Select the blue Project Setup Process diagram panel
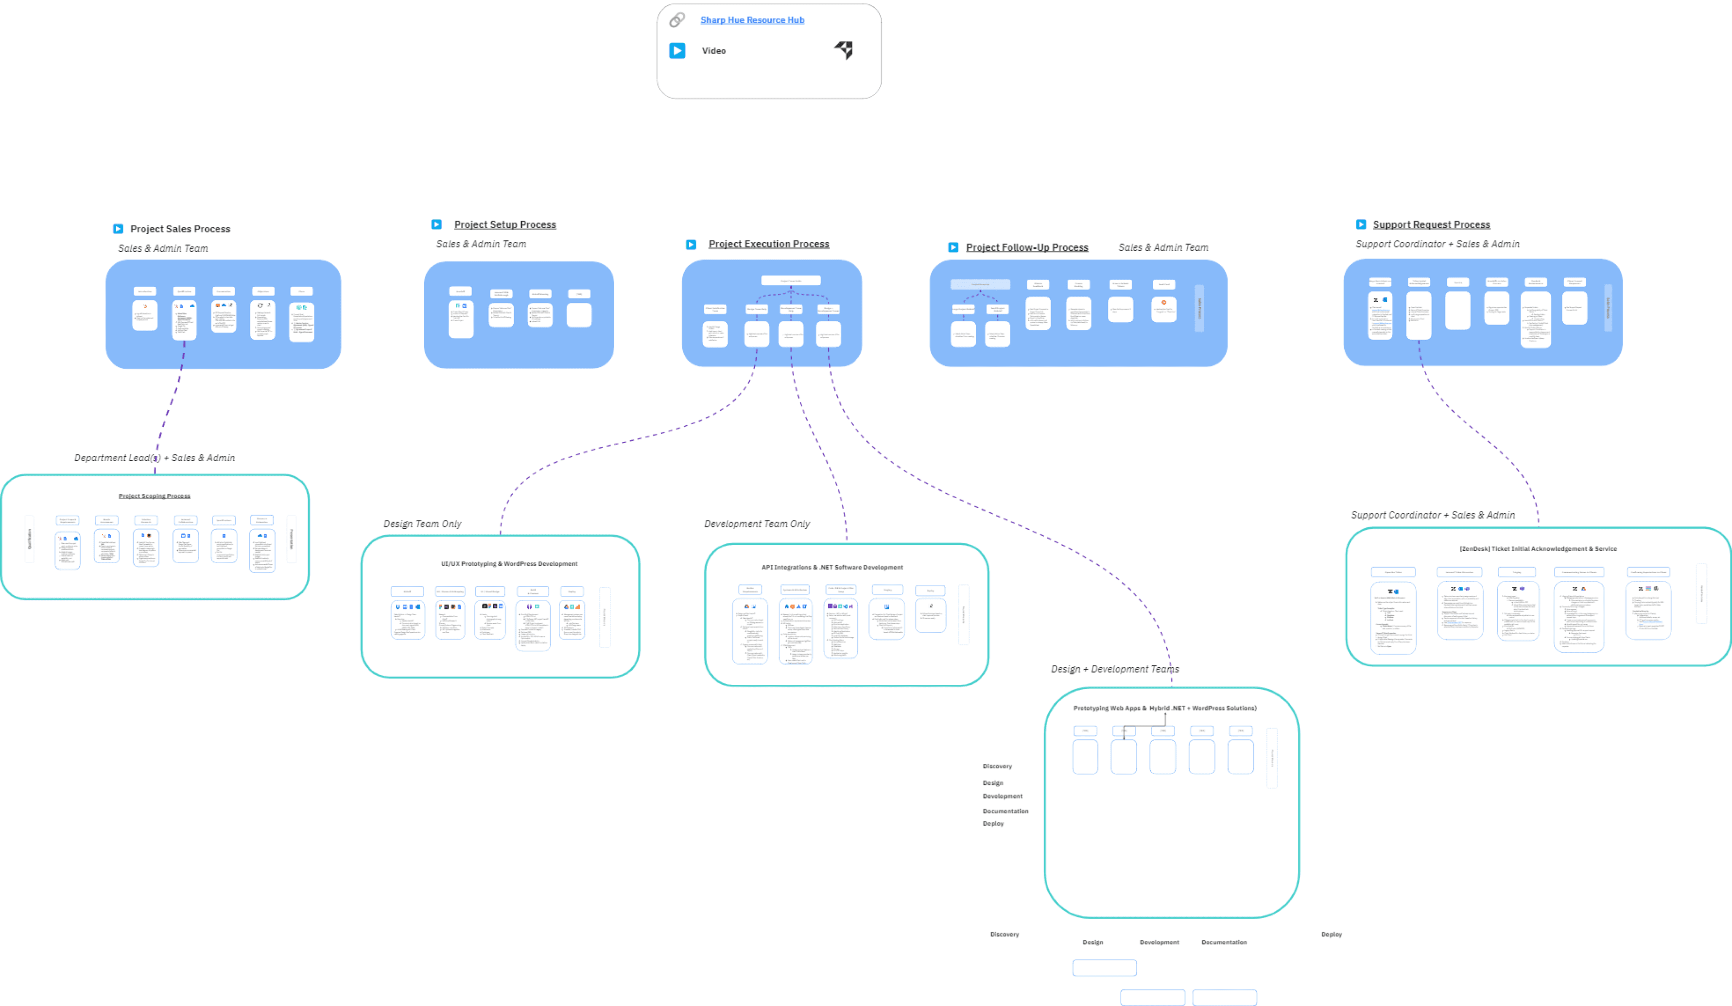 [519, 315]
